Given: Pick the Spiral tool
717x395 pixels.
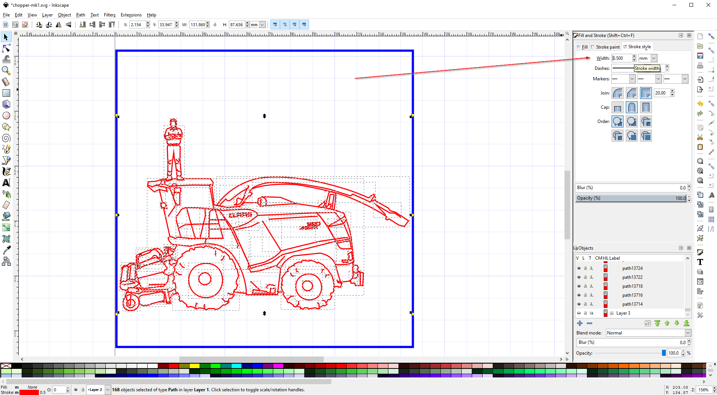Looking at the screenshot, I should pyautogui.click(x=6, y=138).
